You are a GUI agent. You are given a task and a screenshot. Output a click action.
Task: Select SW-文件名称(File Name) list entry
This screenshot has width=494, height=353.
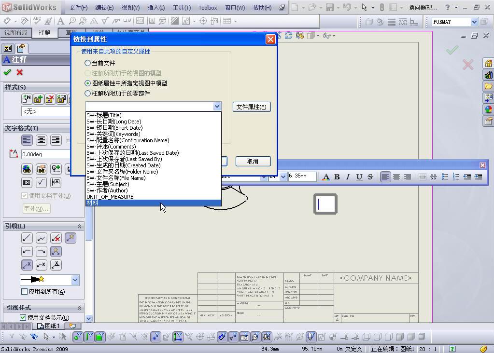[154, 178]
